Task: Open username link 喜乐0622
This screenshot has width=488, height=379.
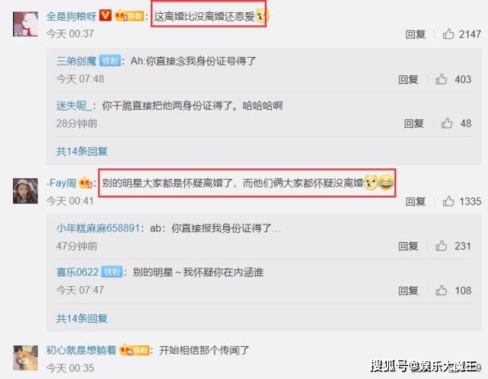Action: click(x=78, y=272)
